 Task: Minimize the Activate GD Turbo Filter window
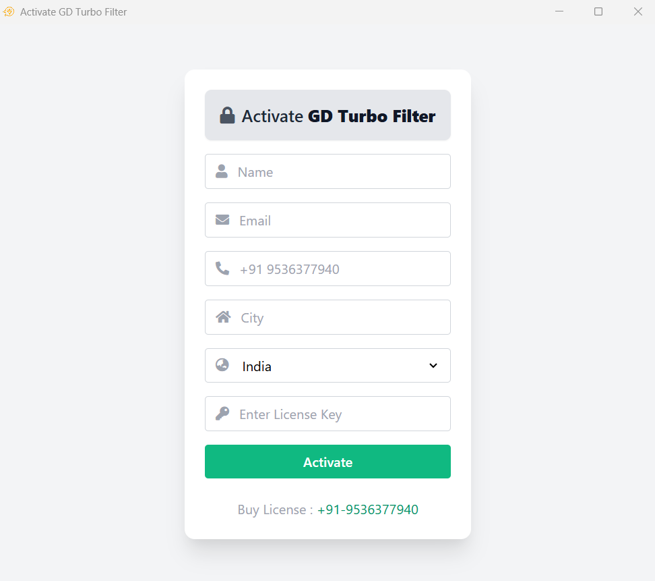coord(559,11)
